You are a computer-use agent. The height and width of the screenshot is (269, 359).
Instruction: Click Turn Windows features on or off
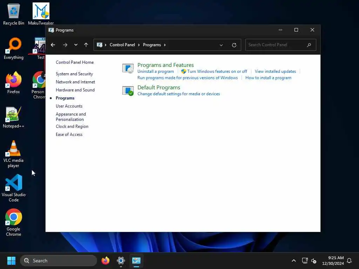tap(217, 71)
